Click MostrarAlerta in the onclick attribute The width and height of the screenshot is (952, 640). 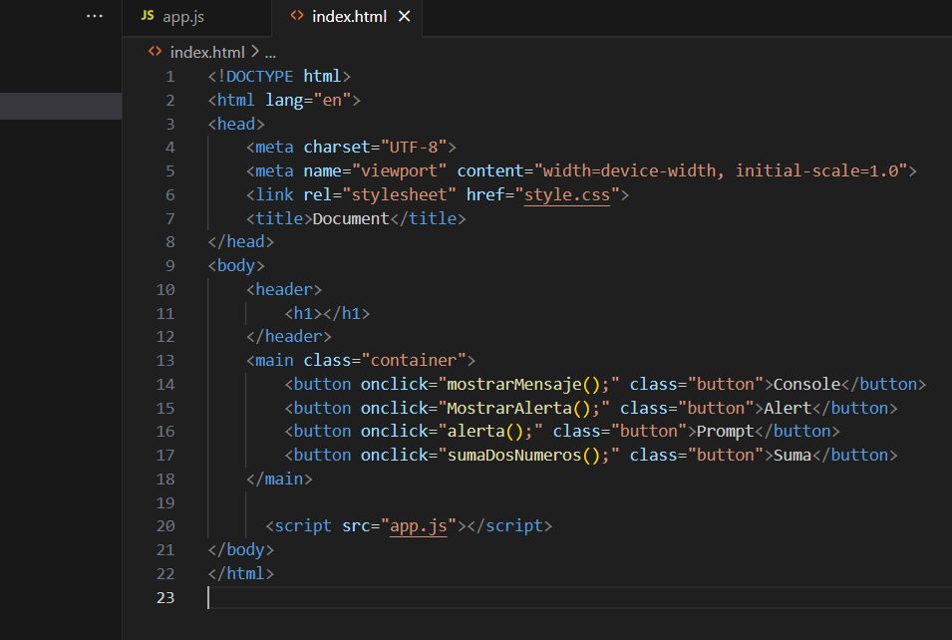click(x=509, y=408)
